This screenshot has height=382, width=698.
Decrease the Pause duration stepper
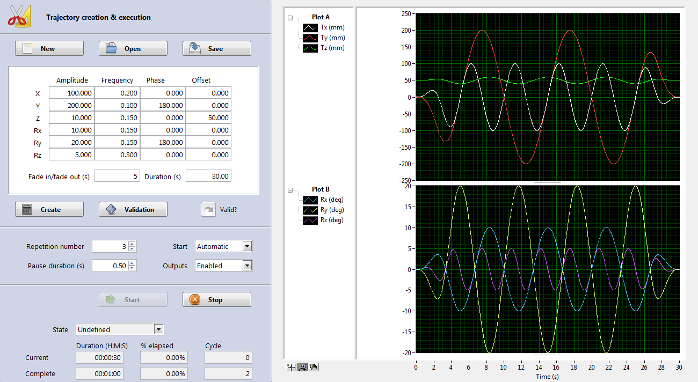point(133,268)
